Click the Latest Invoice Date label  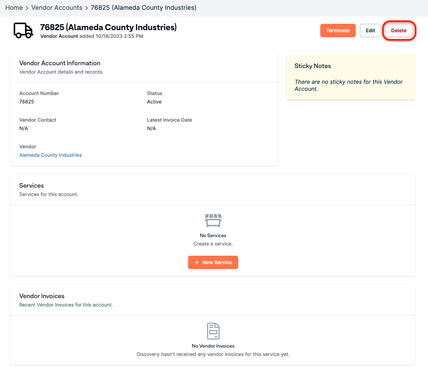tap(169, 120)
